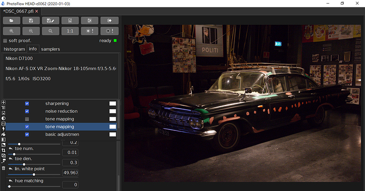Set zoom to 1:1 view
Image resolution: width=365 pixels, height=191 pixels.
coord(70,31)
